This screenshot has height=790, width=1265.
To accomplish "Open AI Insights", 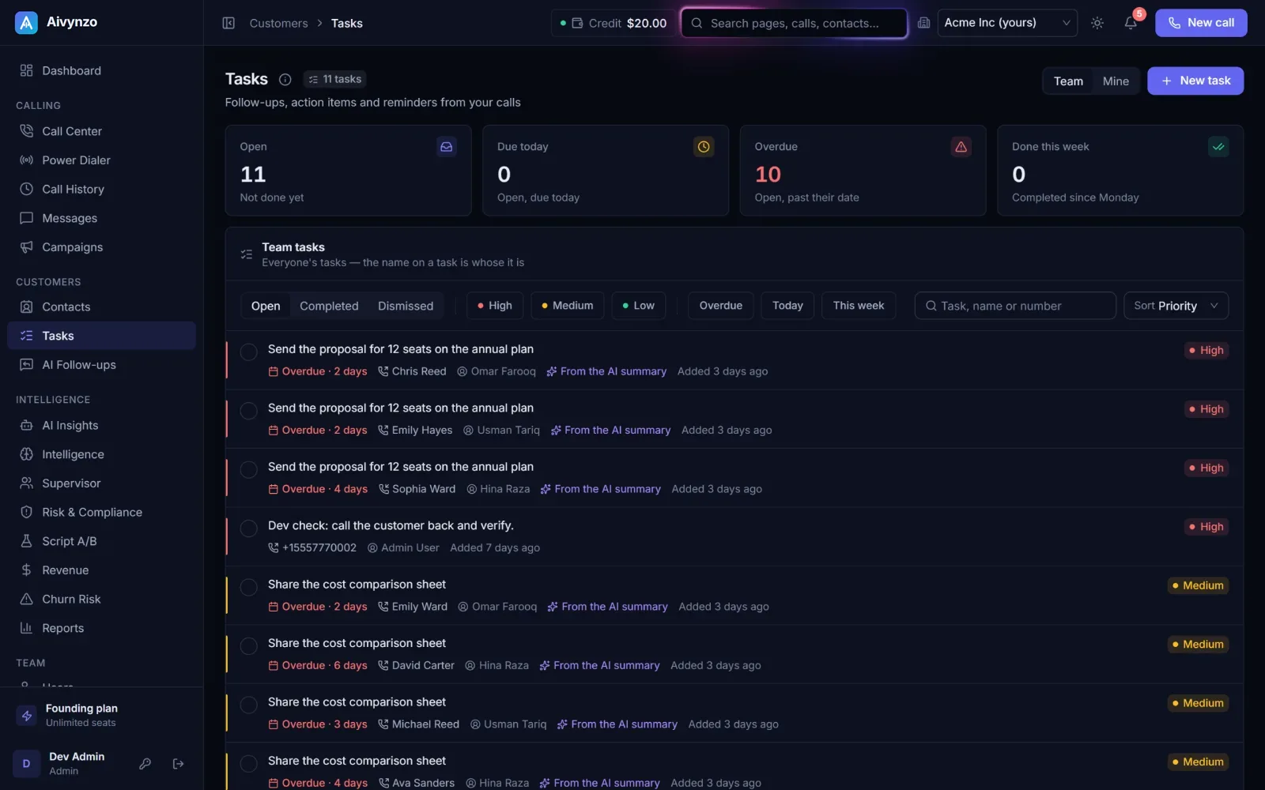I will click(x=101, y=425).
